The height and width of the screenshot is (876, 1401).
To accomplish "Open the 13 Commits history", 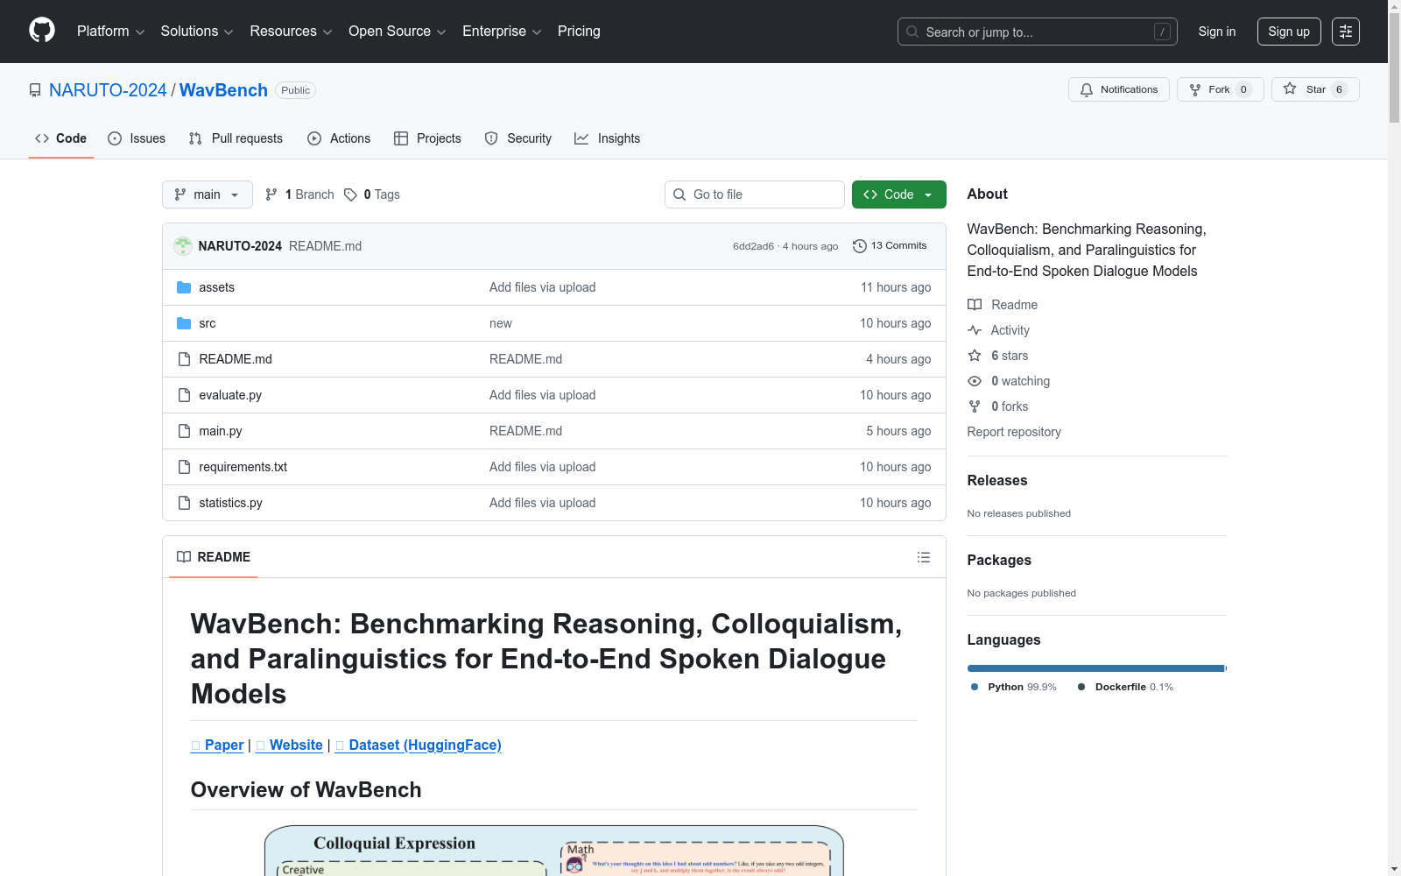I will pos(890,246).
